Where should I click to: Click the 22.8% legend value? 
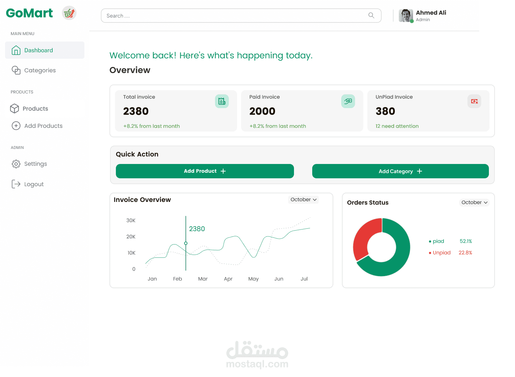pos(465,253)
